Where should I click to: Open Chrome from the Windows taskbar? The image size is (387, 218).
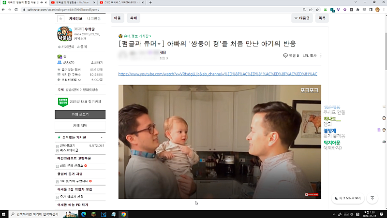pos(123,214)
